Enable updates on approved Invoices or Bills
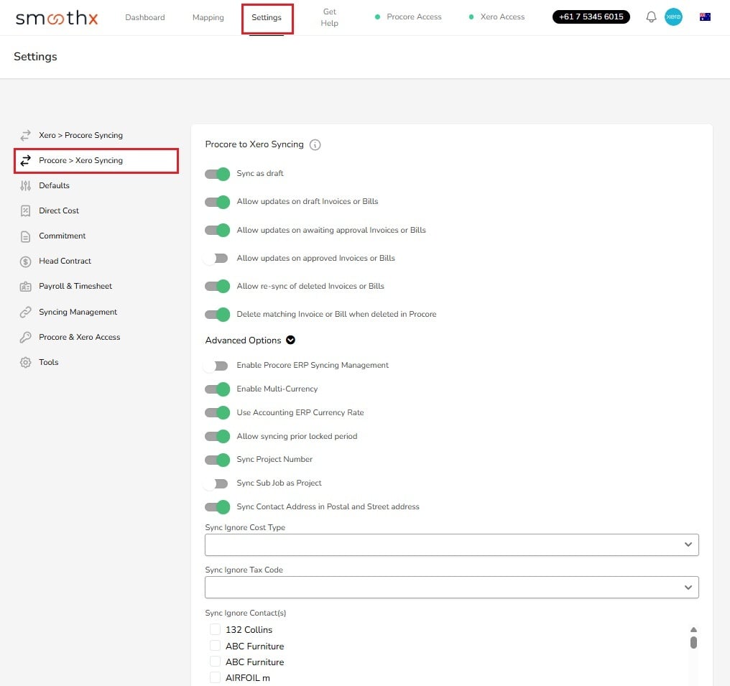Viewport: 730px width, 686px height. (x=217, y=258)
